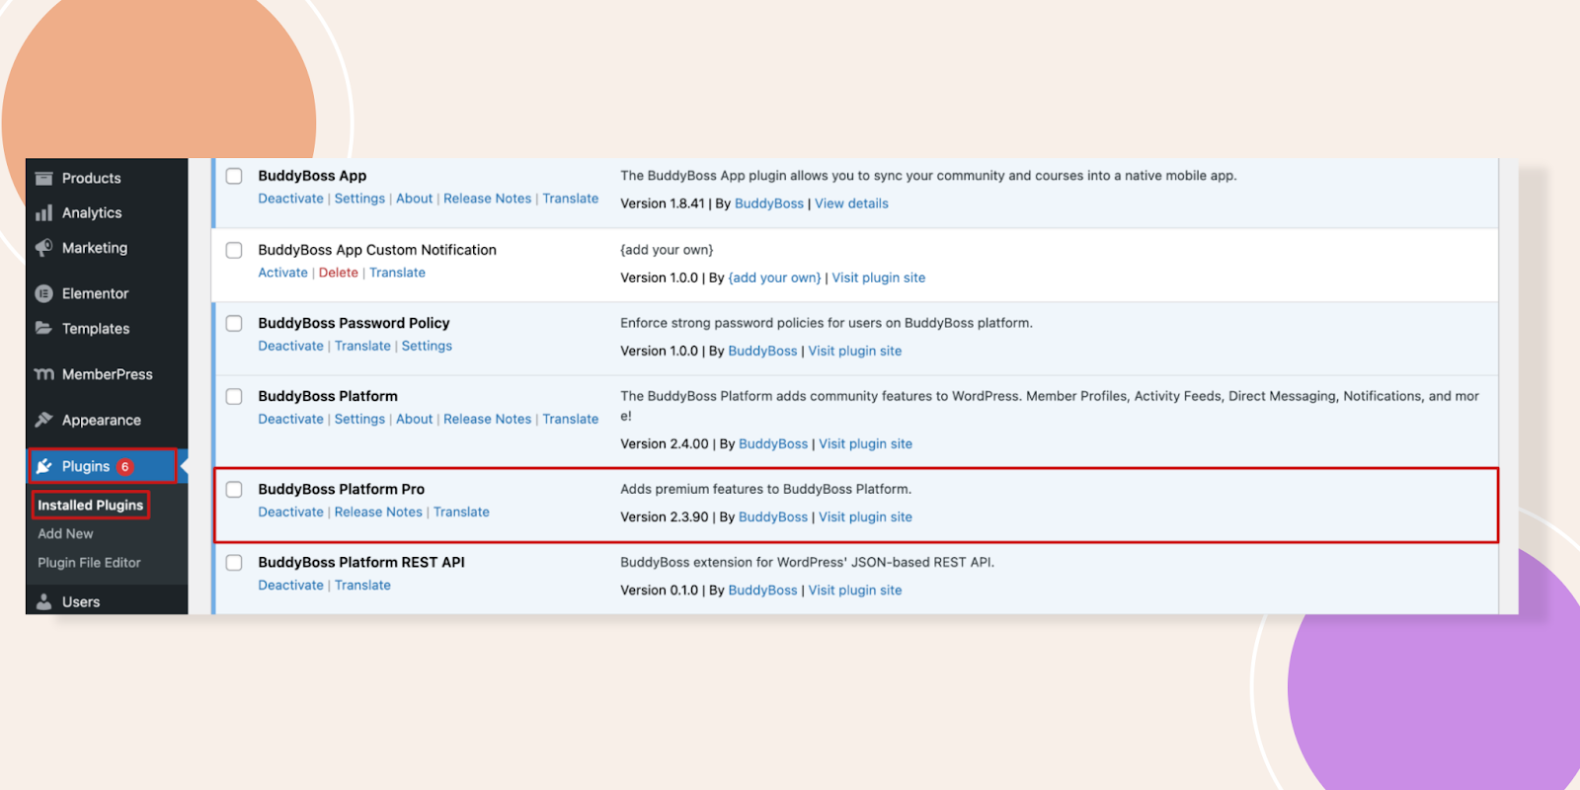Select the Installed Plugins submenu
1580x790 pixels.
90,505
